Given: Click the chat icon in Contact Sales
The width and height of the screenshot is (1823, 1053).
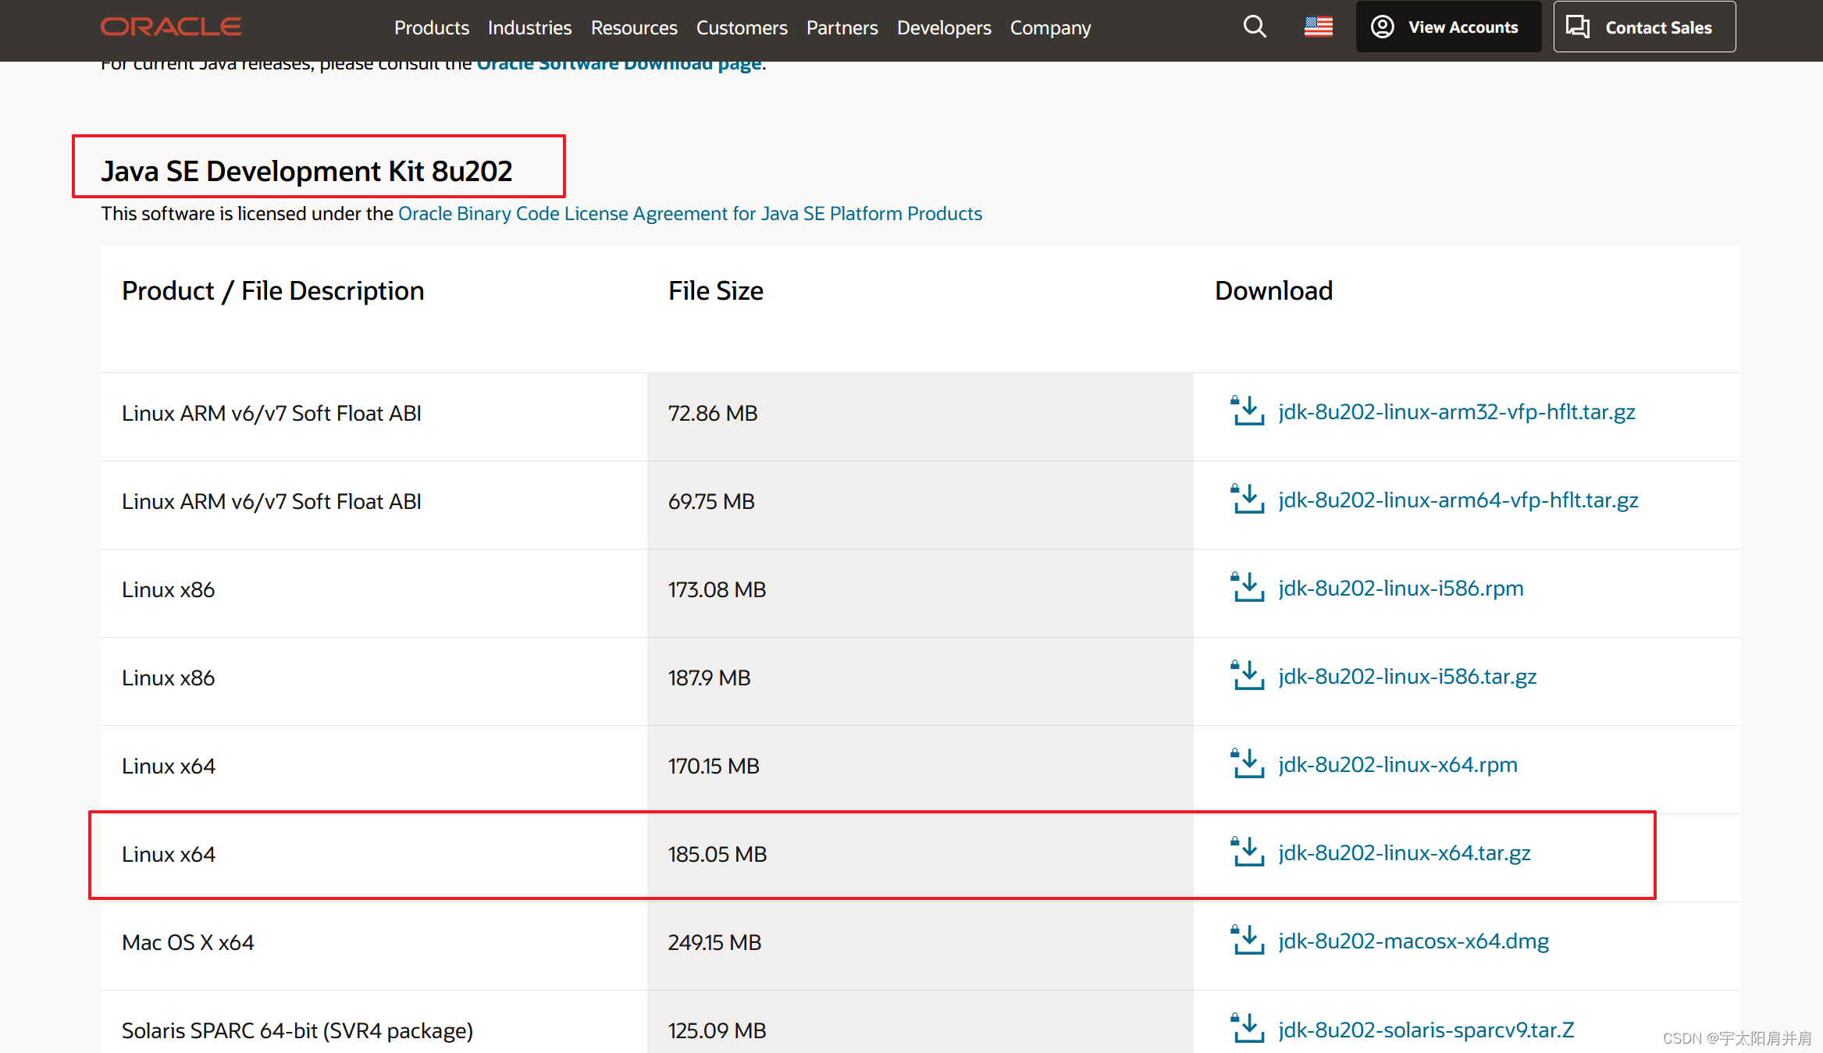Looking at the screenshot, I should 1578,27.
